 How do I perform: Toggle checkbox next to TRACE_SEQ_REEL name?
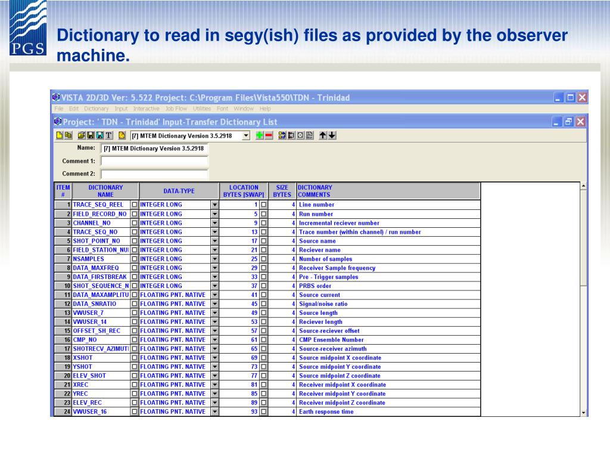pyautogui.click(x=134, y=205)
